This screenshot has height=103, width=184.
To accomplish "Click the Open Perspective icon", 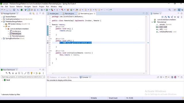I will point(175,10).
